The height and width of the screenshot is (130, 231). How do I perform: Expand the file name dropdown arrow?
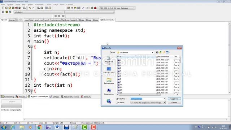[164, 99]
